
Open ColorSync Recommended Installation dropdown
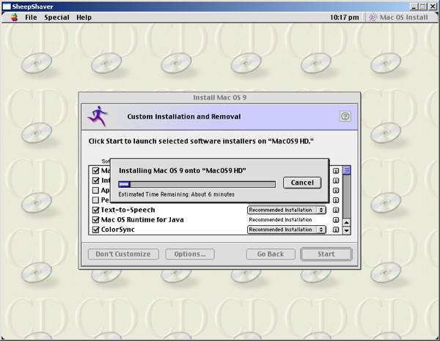[286, 230]
